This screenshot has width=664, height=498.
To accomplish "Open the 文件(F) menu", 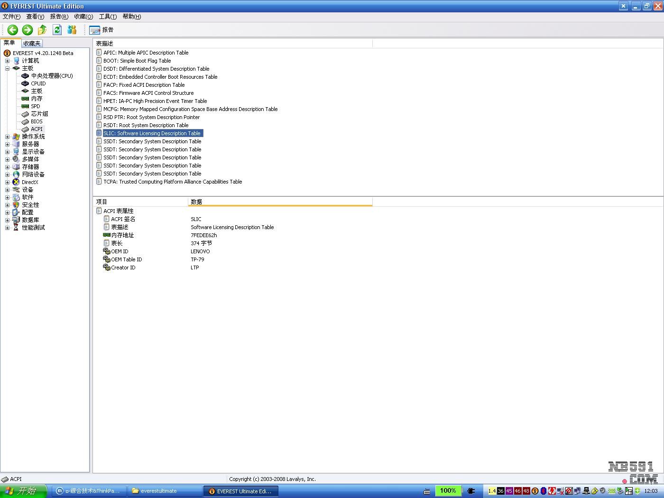I will [11, 17].
